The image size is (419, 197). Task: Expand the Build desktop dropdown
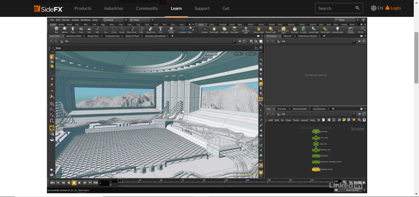point(115,20)
